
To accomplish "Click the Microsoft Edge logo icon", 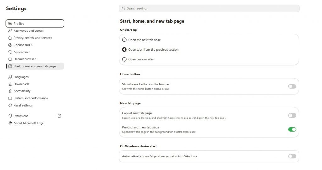I will coord(10,123).
